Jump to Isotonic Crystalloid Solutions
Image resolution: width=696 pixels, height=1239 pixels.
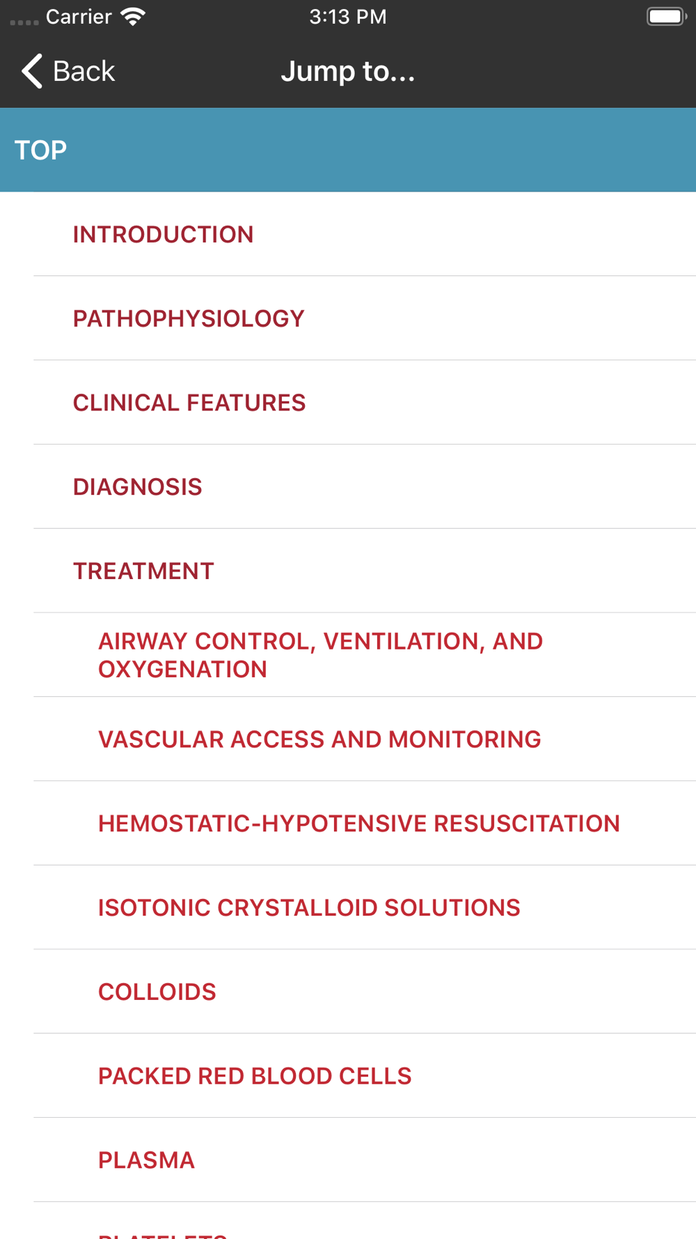click(365, 907)
